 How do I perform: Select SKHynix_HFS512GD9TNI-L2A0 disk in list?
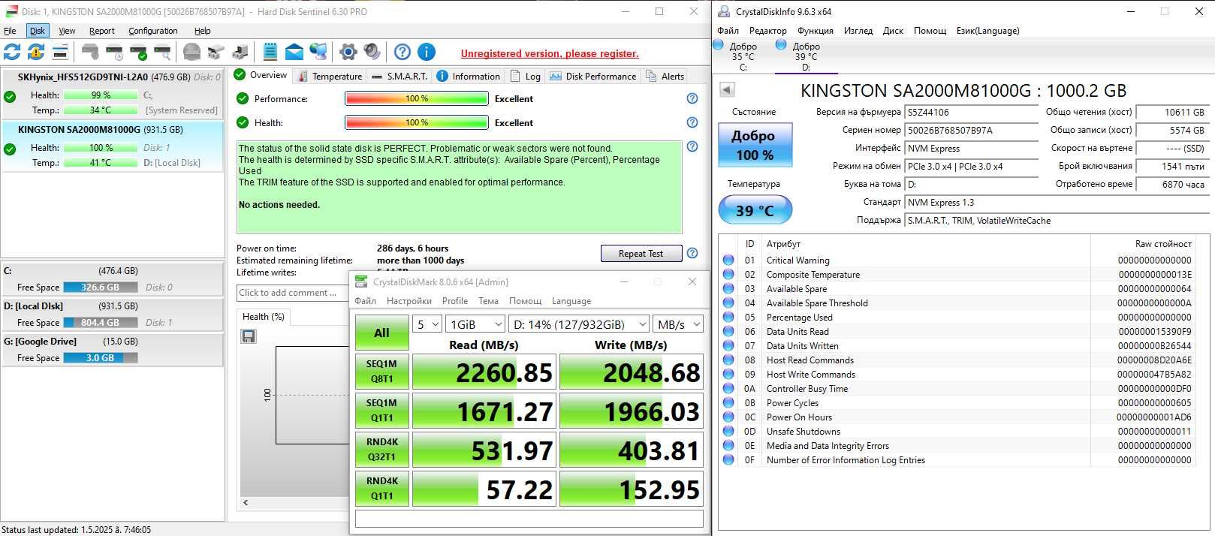pyautogui.click(x=113, y=93)
